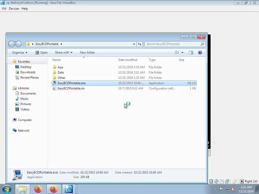Click into the Search EasyBCDPortable field
The image size is (259, 194).
click(x=172, y=44)
